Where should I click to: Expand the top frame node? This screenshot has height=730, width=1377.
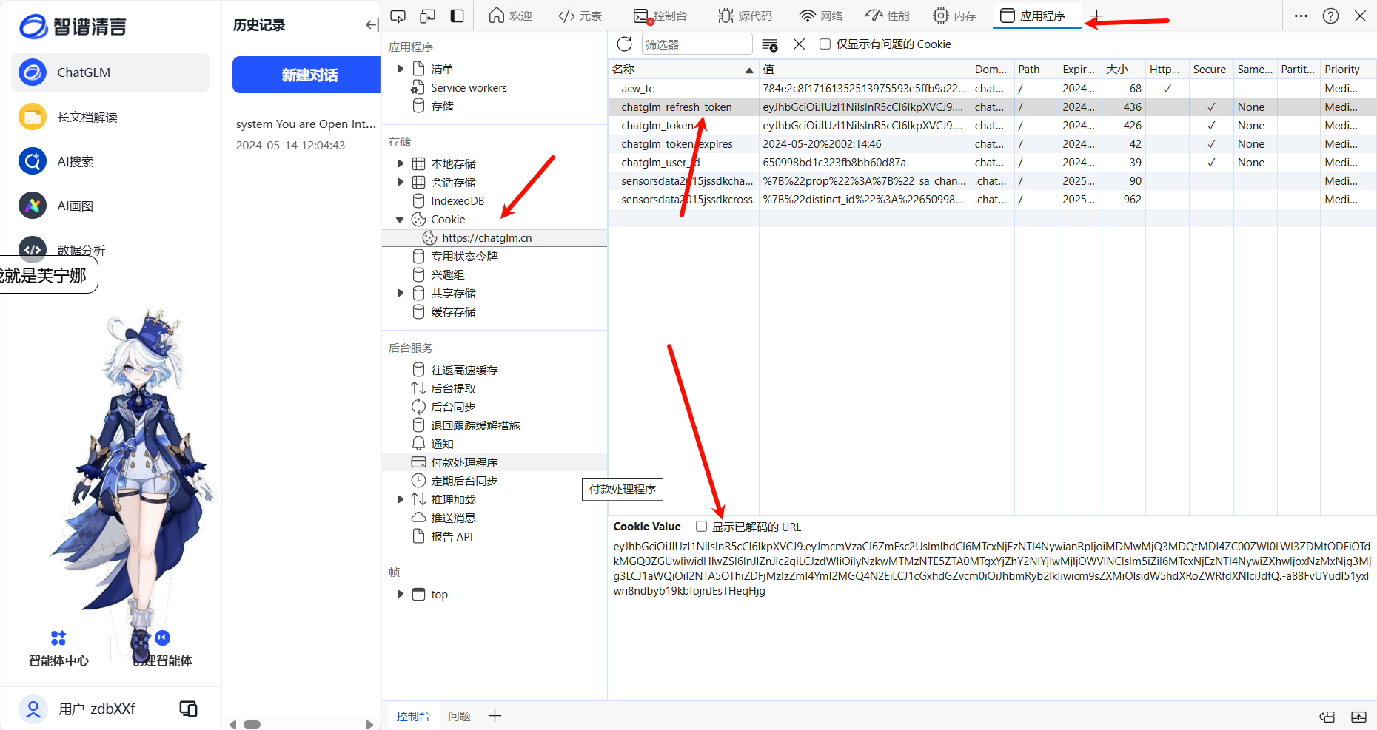401,594
